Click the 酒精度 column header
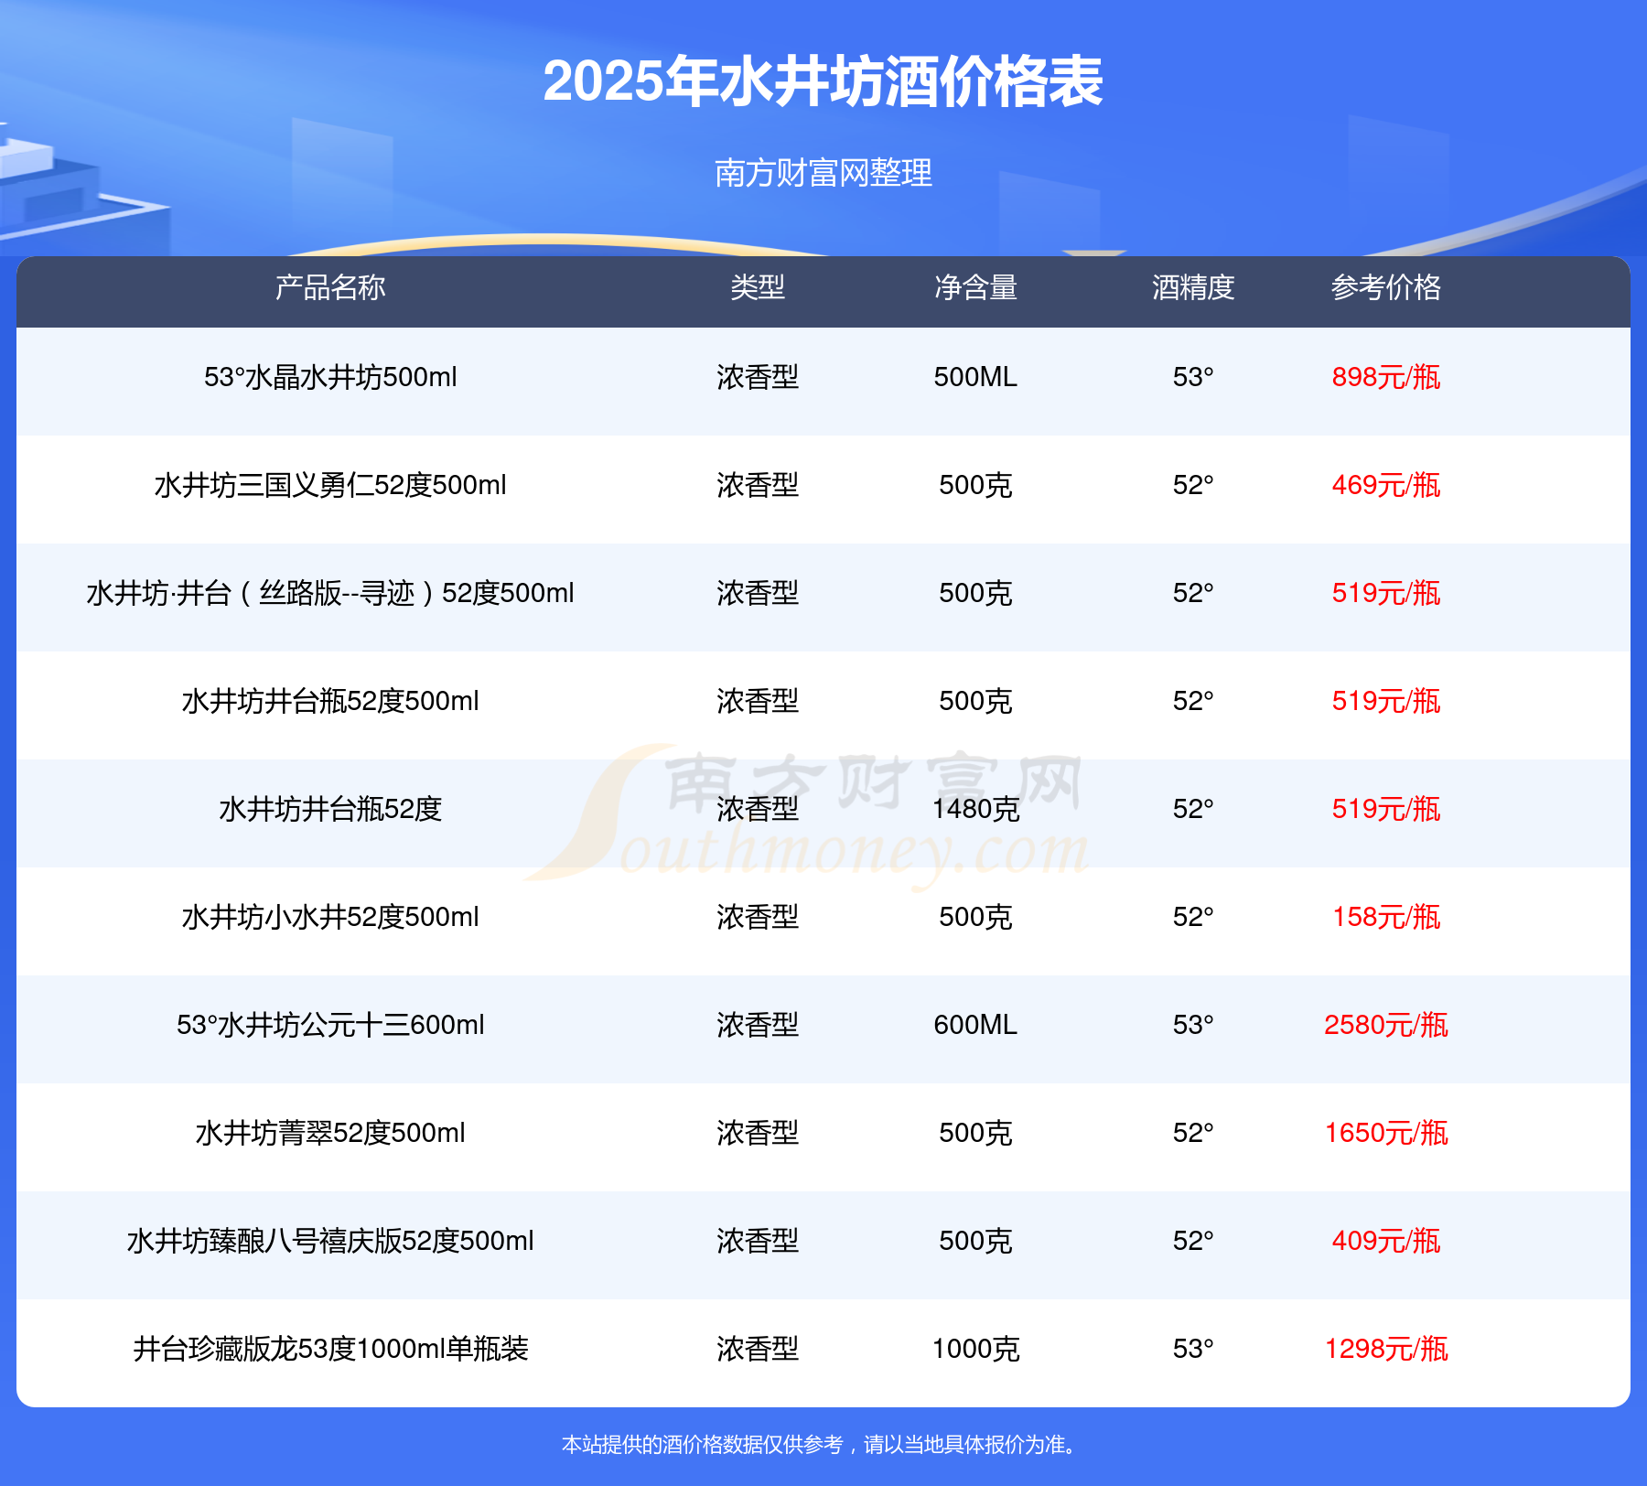 (x=1193, y=287)
